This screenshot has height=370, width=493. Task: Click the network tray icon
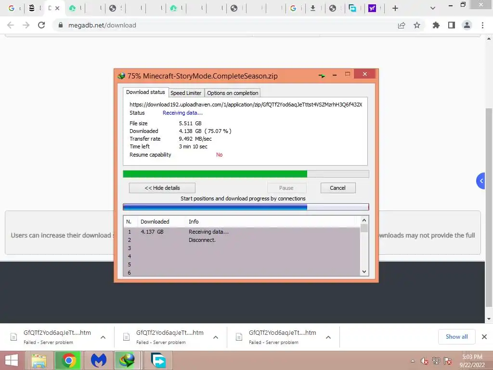pos(436,361)
